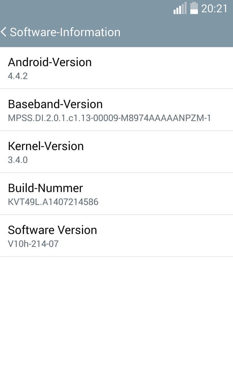Tap the mobile signal strength icon
Screen dimensions: 233x386
coord(180,8)
